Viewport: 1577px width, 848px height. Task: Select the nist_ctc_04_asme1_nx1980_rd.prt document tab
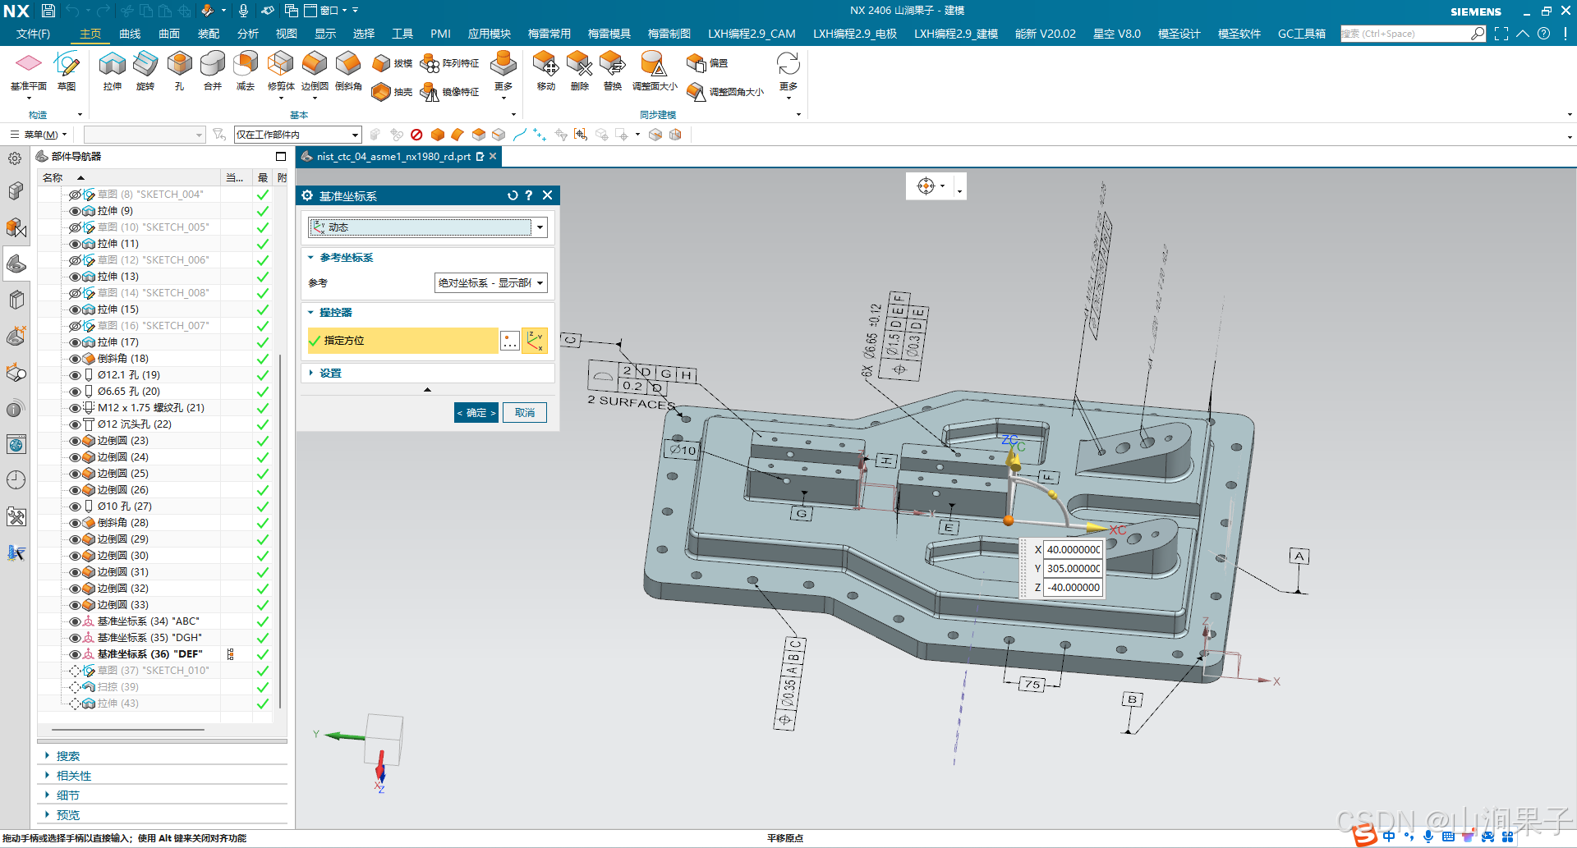click(x=398, y=156)
